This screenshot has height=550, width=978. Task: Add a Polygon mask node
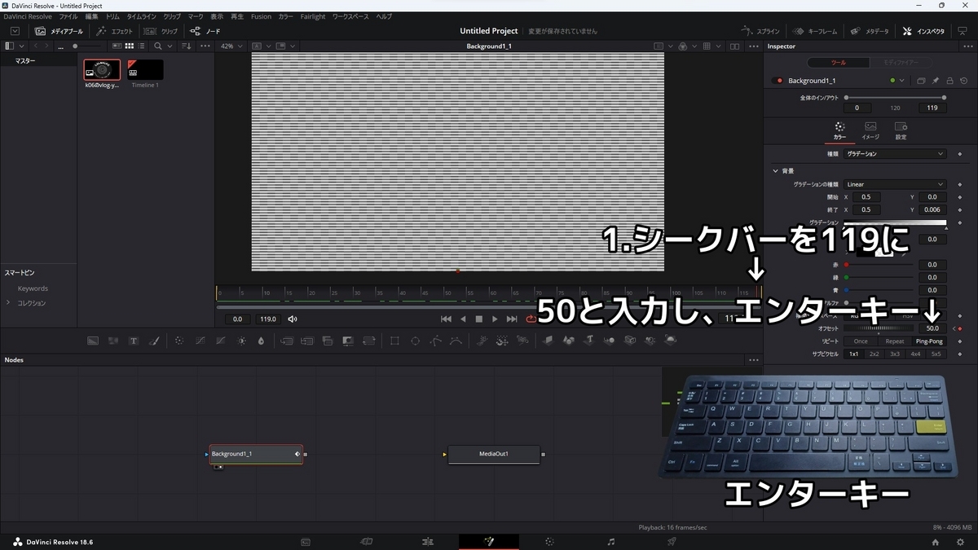tap(434, 341)
